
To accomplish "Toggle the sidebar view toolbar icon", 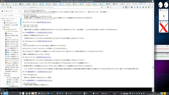I will 126,7.
